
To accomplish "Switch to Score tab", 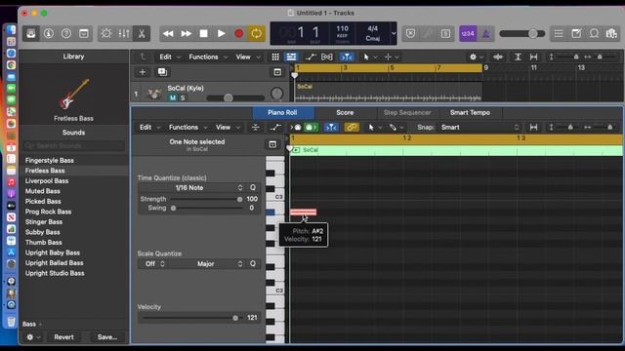I will click(x=345, y=113).
